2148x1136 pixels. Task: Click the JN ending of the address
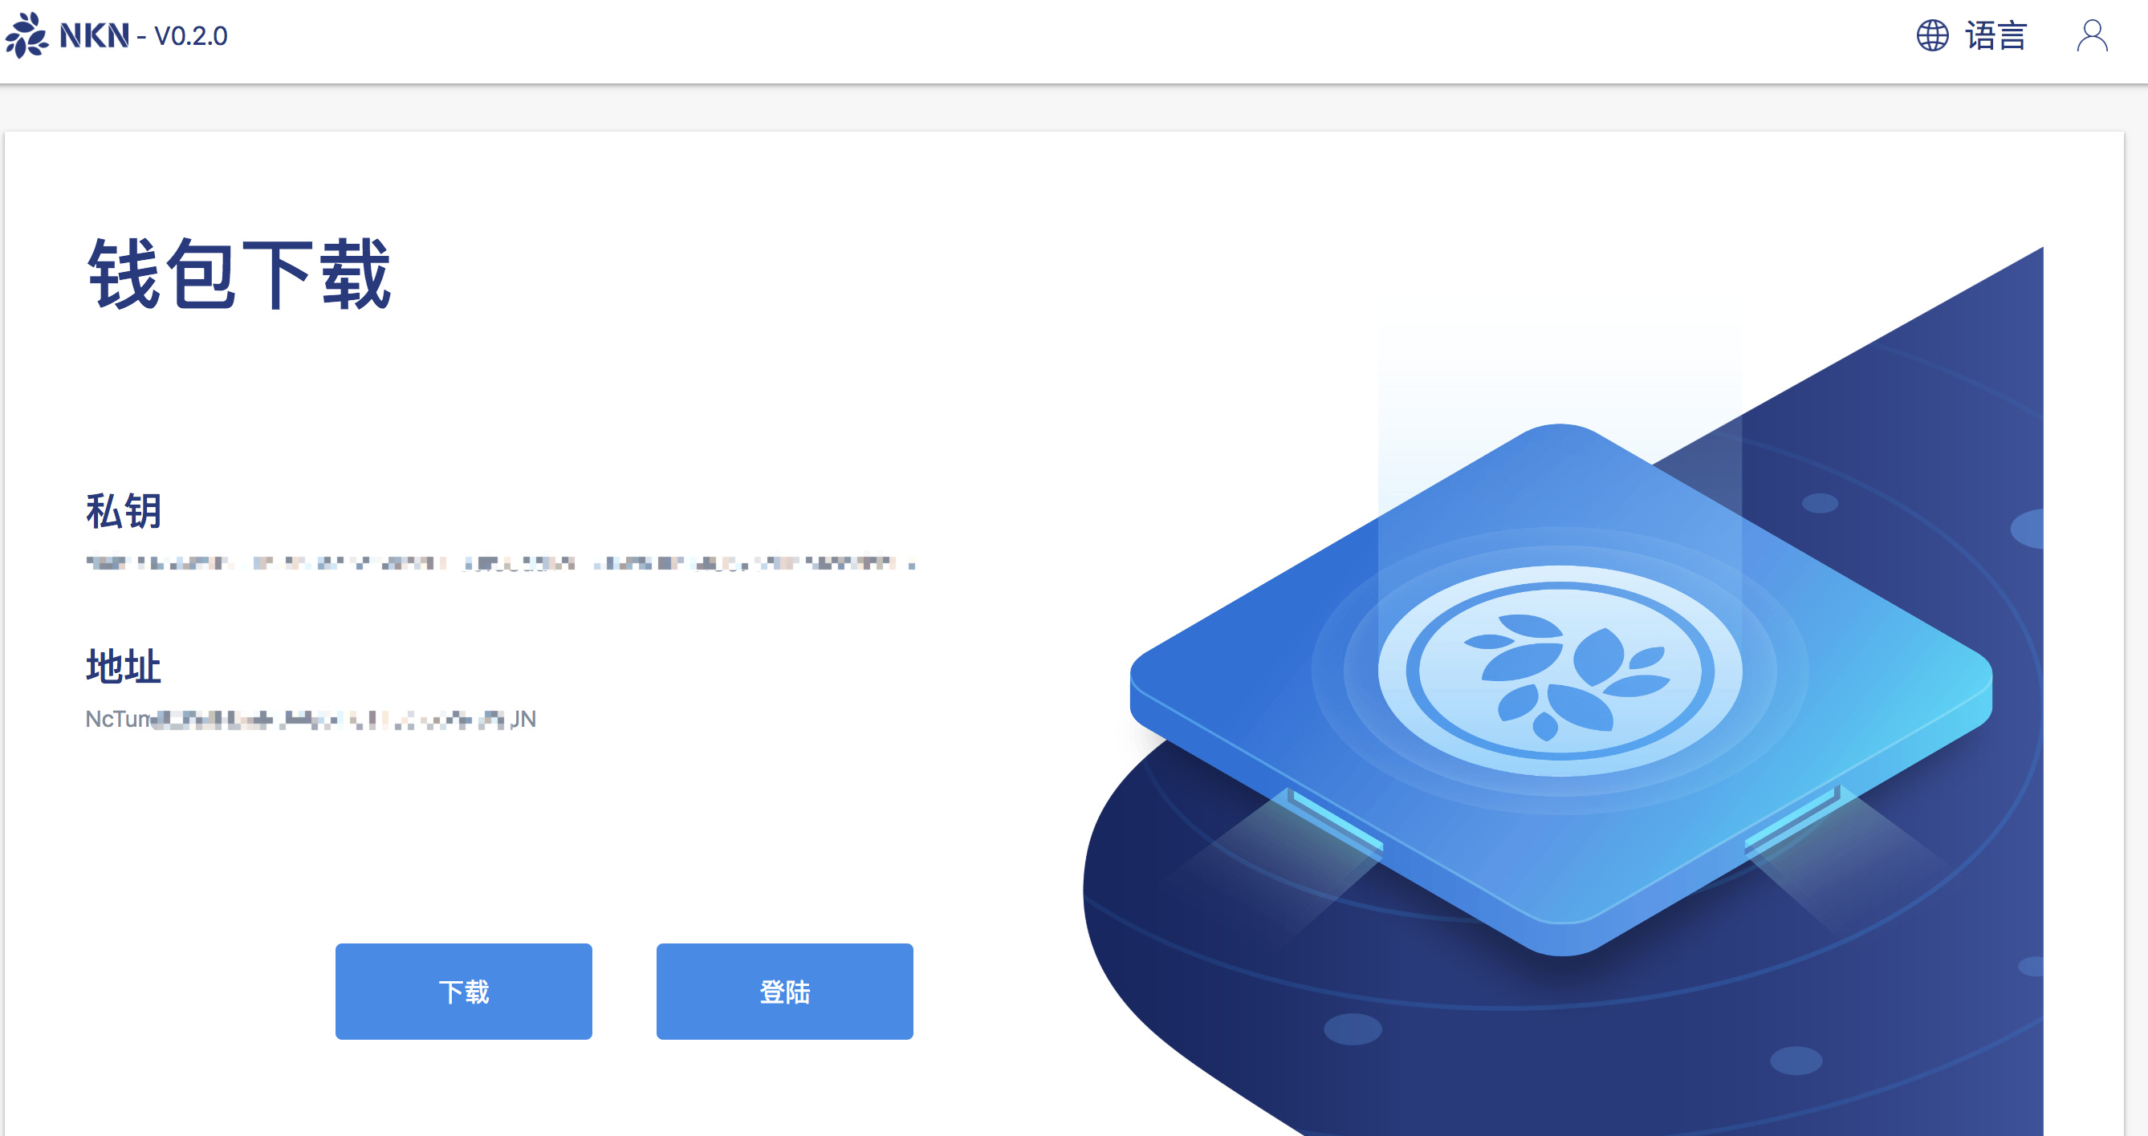coord(523,720)
